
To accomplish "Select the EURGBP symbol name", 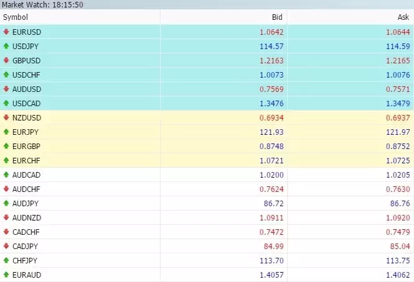I will (26, 146).
